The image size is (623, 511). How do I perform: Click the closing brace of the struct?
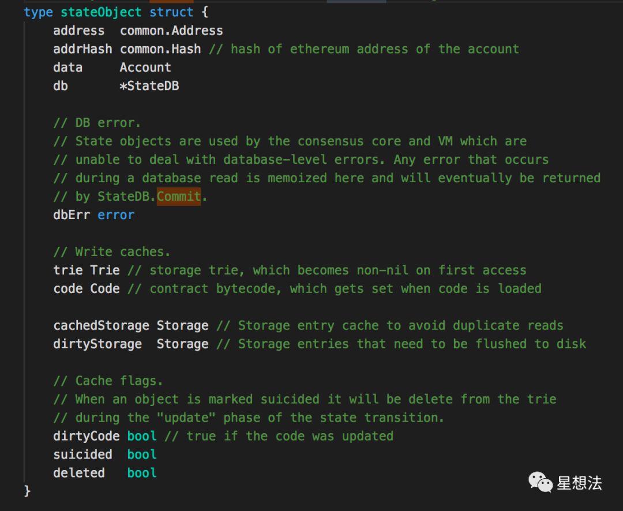[x=27, y=491]
